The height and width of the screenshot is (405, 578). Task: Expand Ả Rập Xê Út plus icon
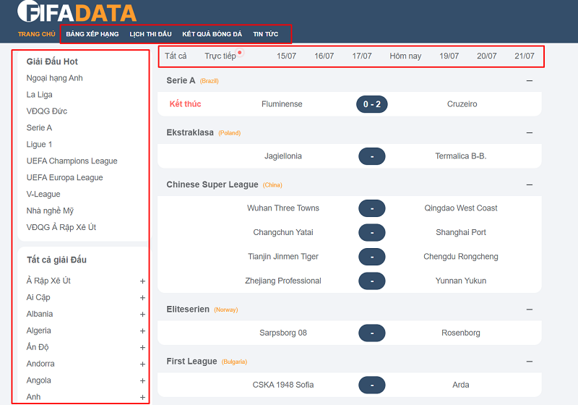[142, 281]
